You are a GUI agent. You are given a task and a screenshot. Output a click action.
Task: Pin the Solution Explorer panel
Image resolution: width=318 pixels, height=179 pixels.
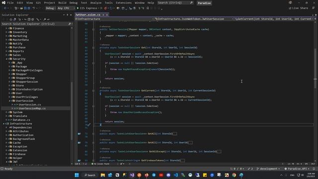coord(68,15)
